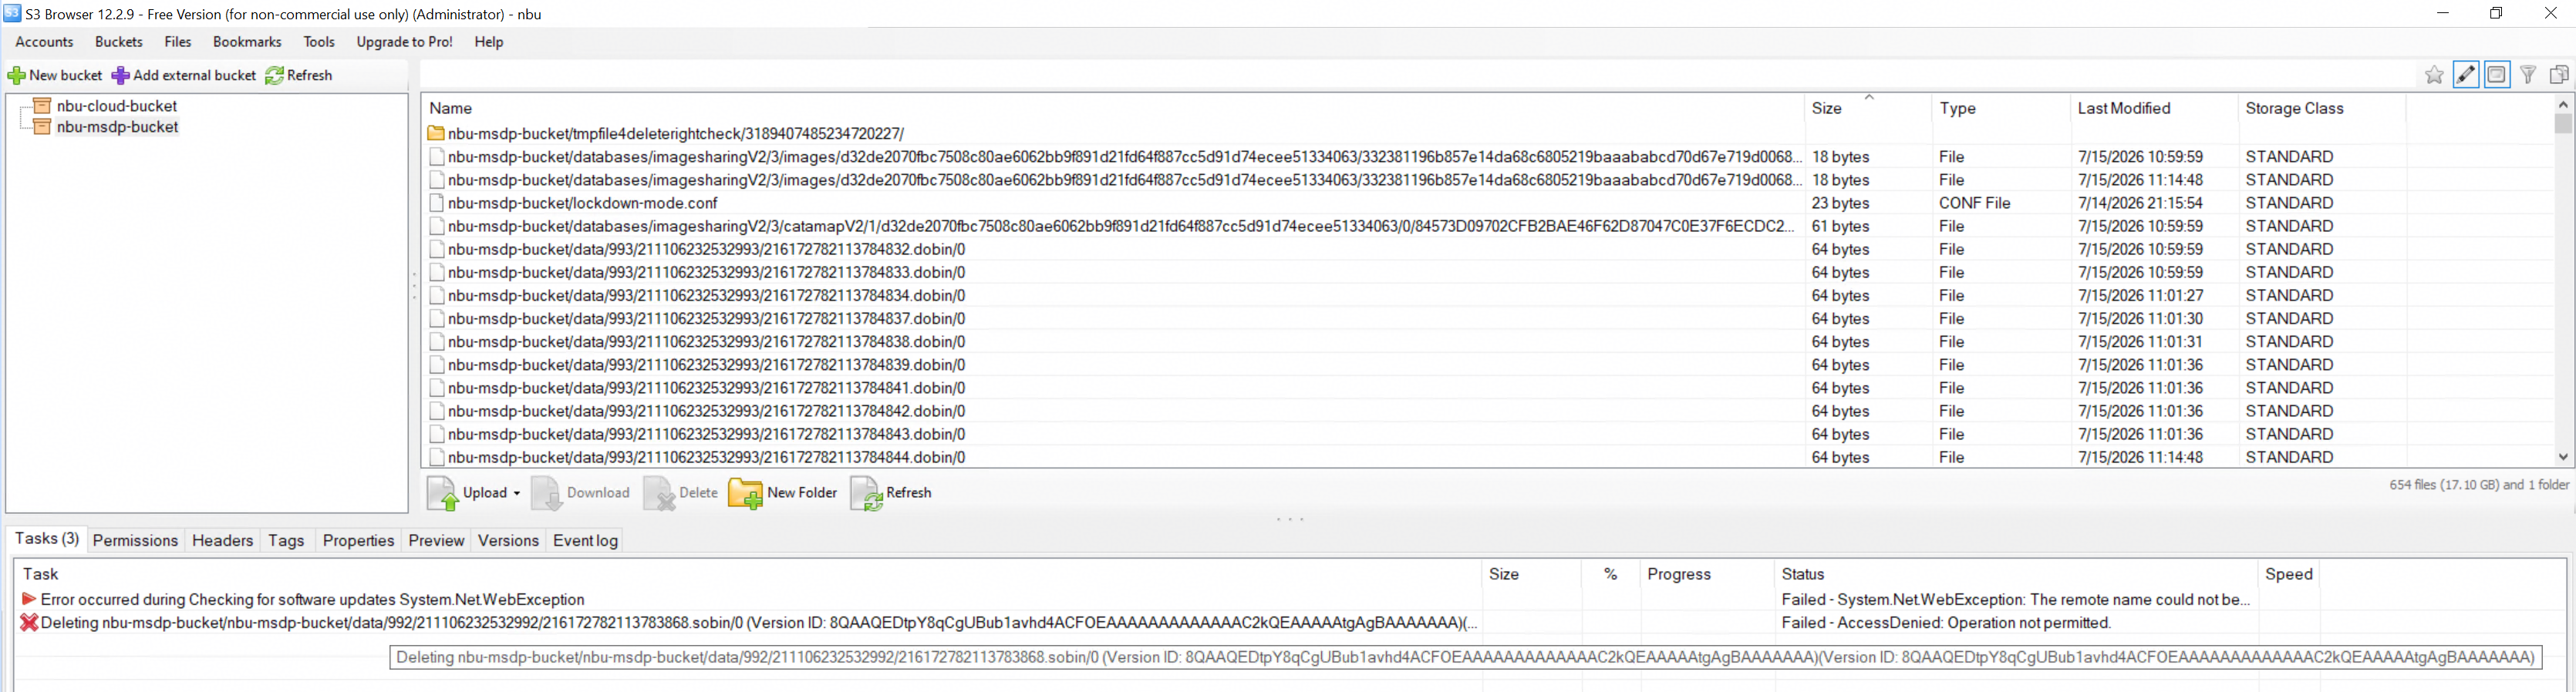Click the software updates error task text
This screenshot has width=2576, height=692.
click(312, 599)
